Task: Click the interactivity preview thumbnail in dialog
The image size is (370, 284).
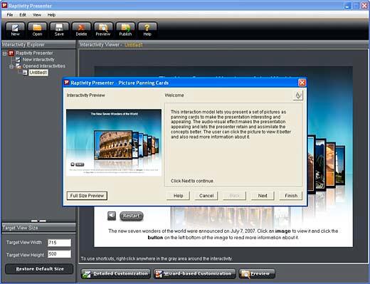Action: click(114, 142)
